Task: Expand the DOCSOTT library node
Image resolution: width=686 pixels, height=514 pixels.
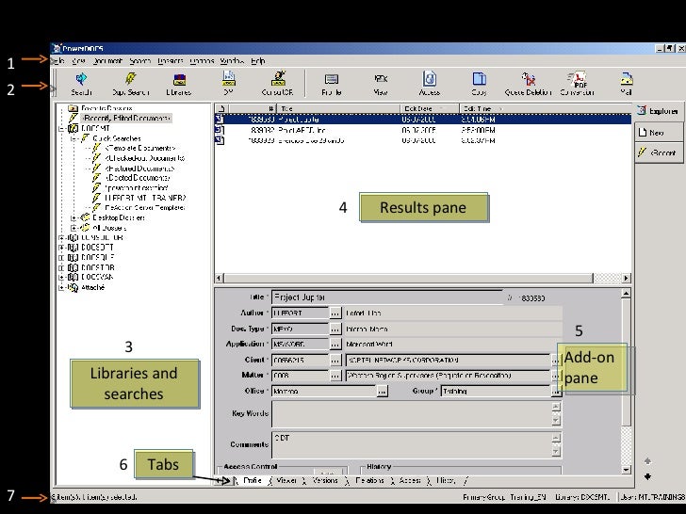Action: click(x=61, y=248)
